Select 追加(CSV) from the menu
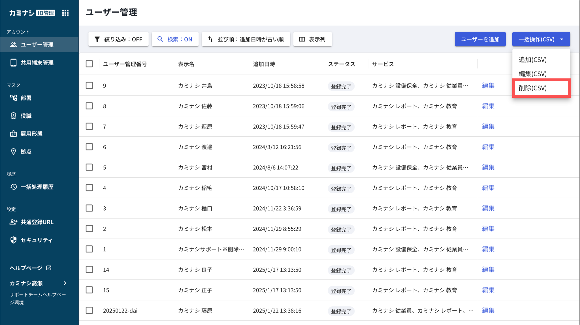Image resolution: width=580 pixels, height=325 pixels. pos(532,60)
